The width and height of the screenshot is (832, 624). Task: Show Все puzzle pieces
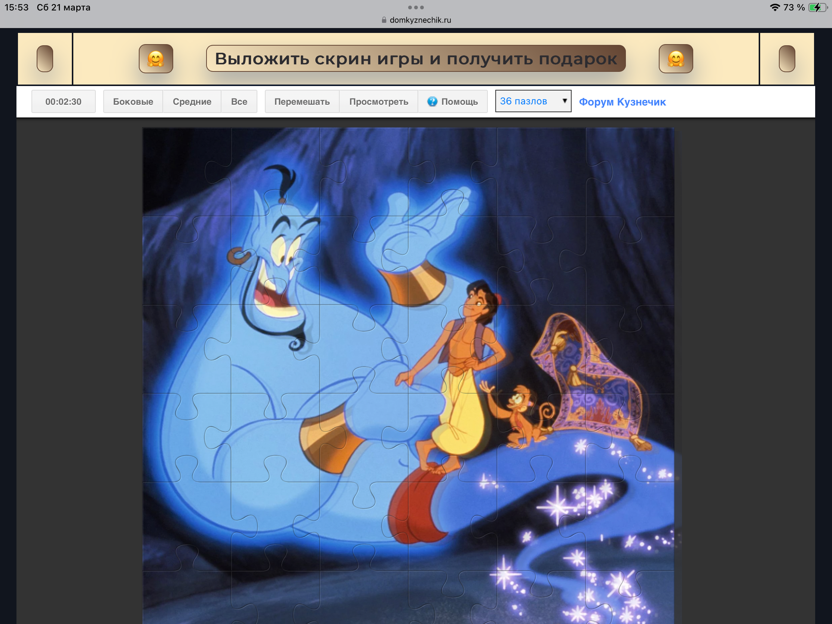click(239, 101)
